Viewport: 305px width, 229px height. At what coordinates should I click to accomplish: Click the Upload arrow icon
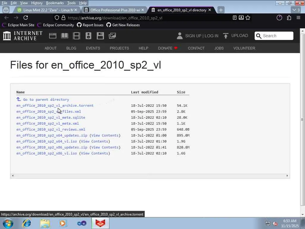[226, 36]
